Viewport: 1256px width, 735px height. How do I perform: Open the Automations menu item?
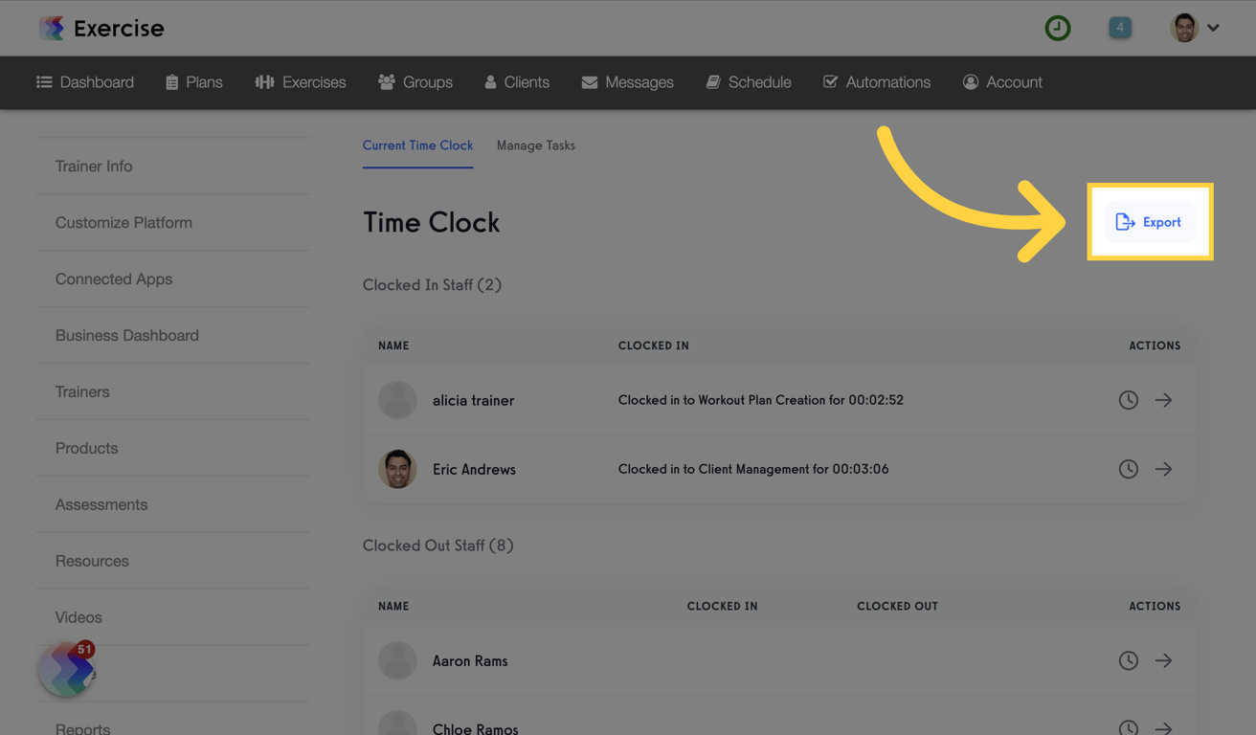877,82
